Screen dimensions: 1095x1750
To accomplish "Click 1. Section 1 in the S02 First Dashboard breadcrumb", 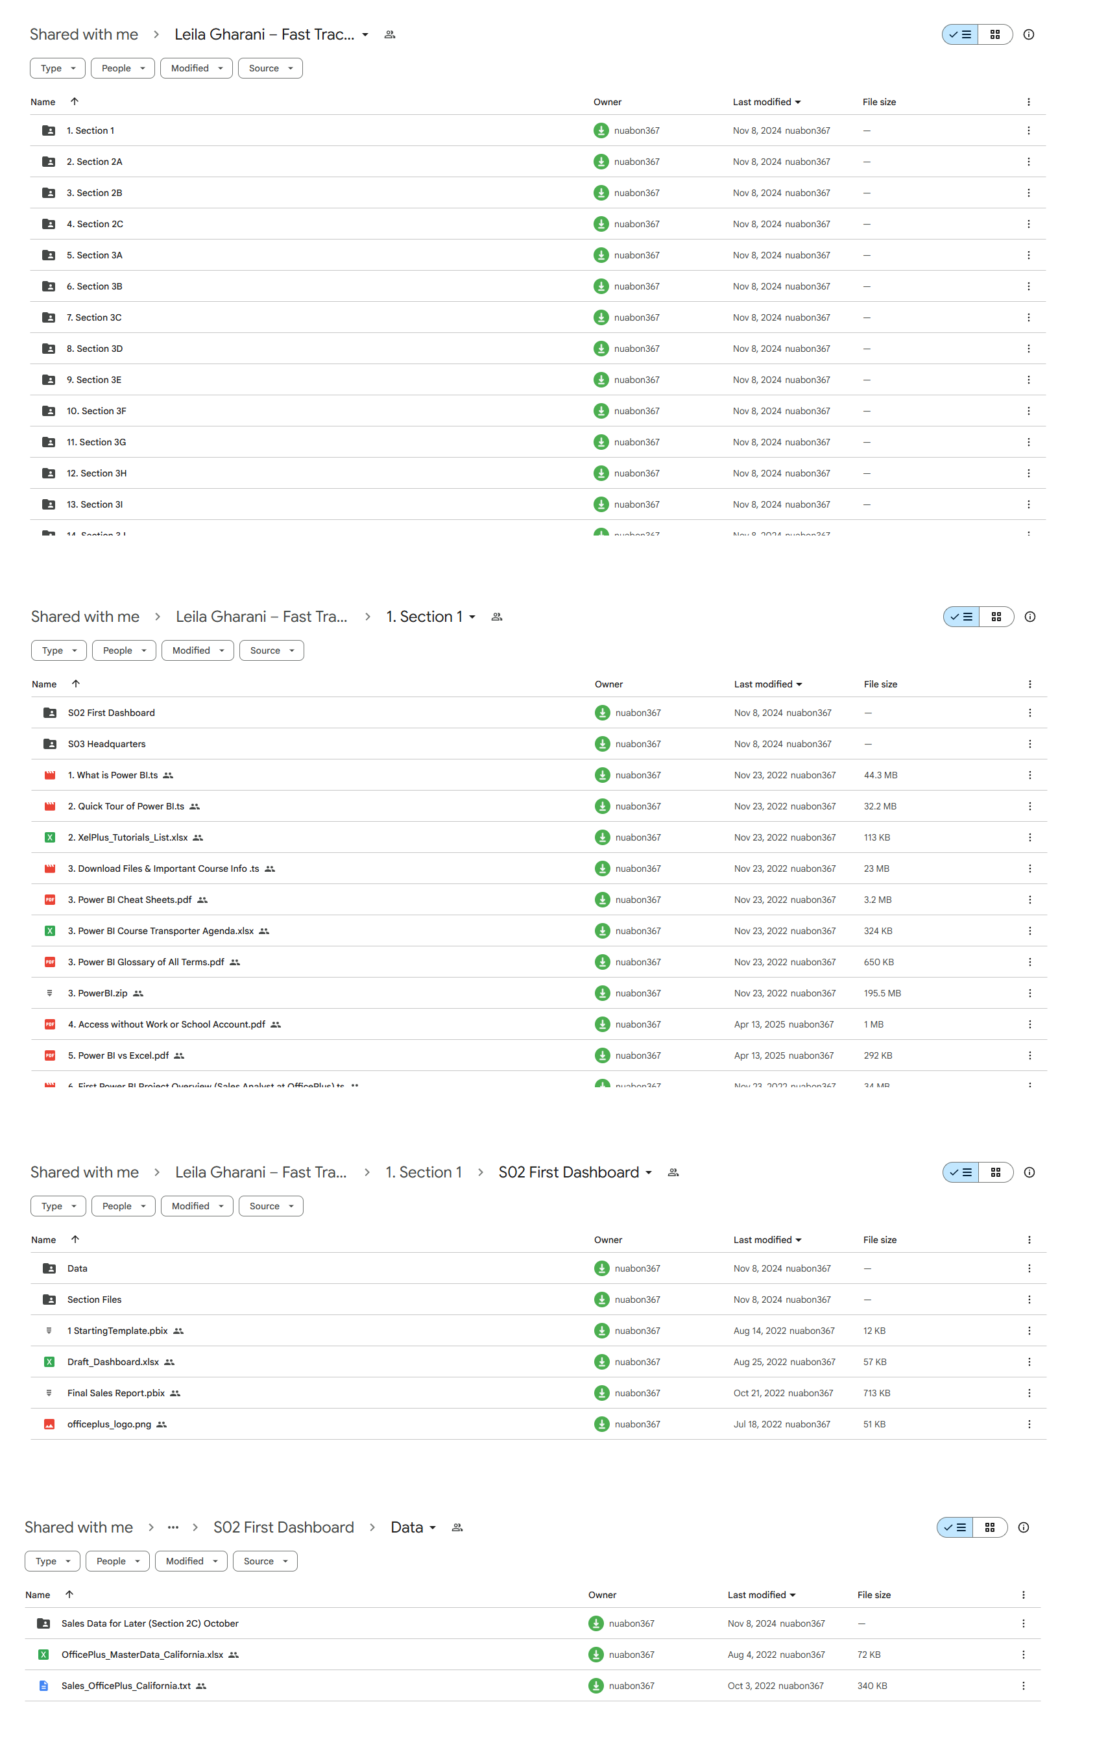I will point(424,1172).
